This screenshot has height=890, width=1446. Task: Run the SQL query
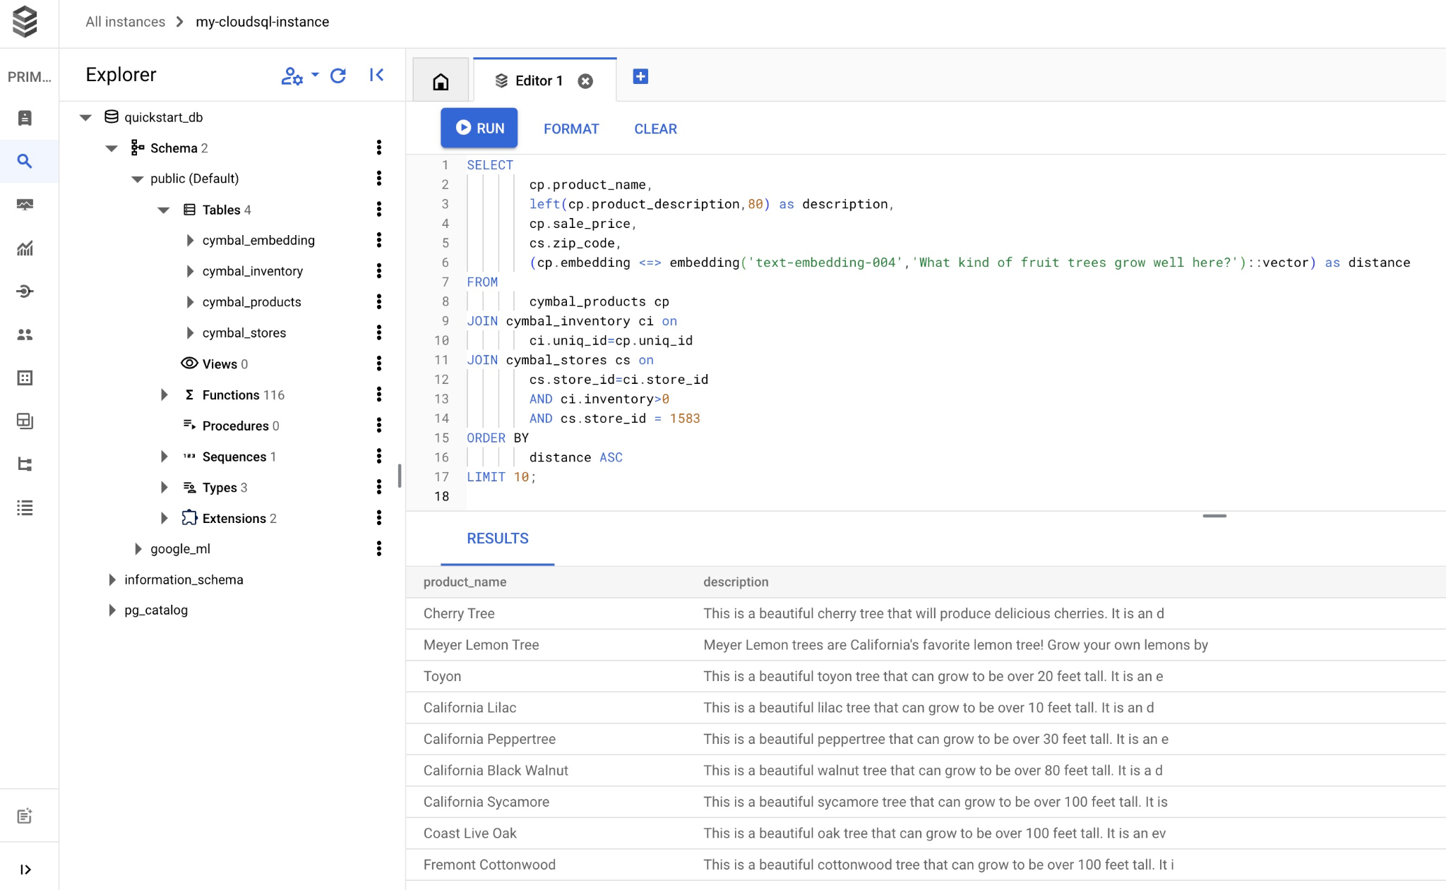click(479, 128)
